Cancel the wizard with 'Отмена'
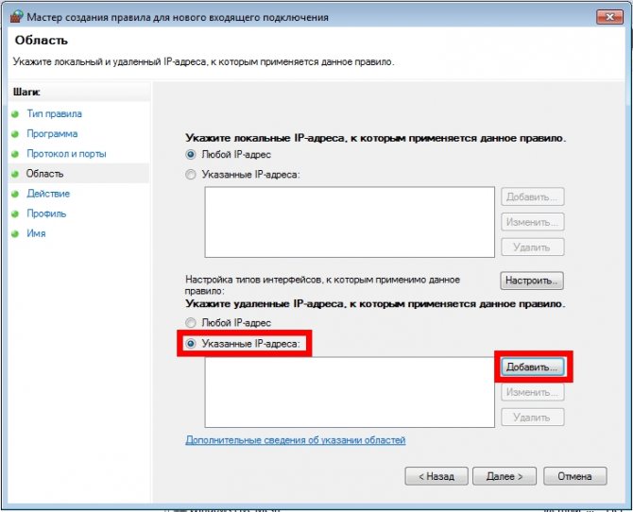The width and height of the screenshot is (633, 512). 574,476
